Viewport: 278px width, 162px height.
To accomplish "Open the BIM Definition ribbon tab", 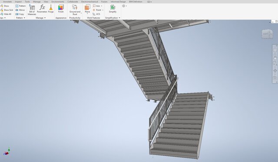I will coord(136,2).
